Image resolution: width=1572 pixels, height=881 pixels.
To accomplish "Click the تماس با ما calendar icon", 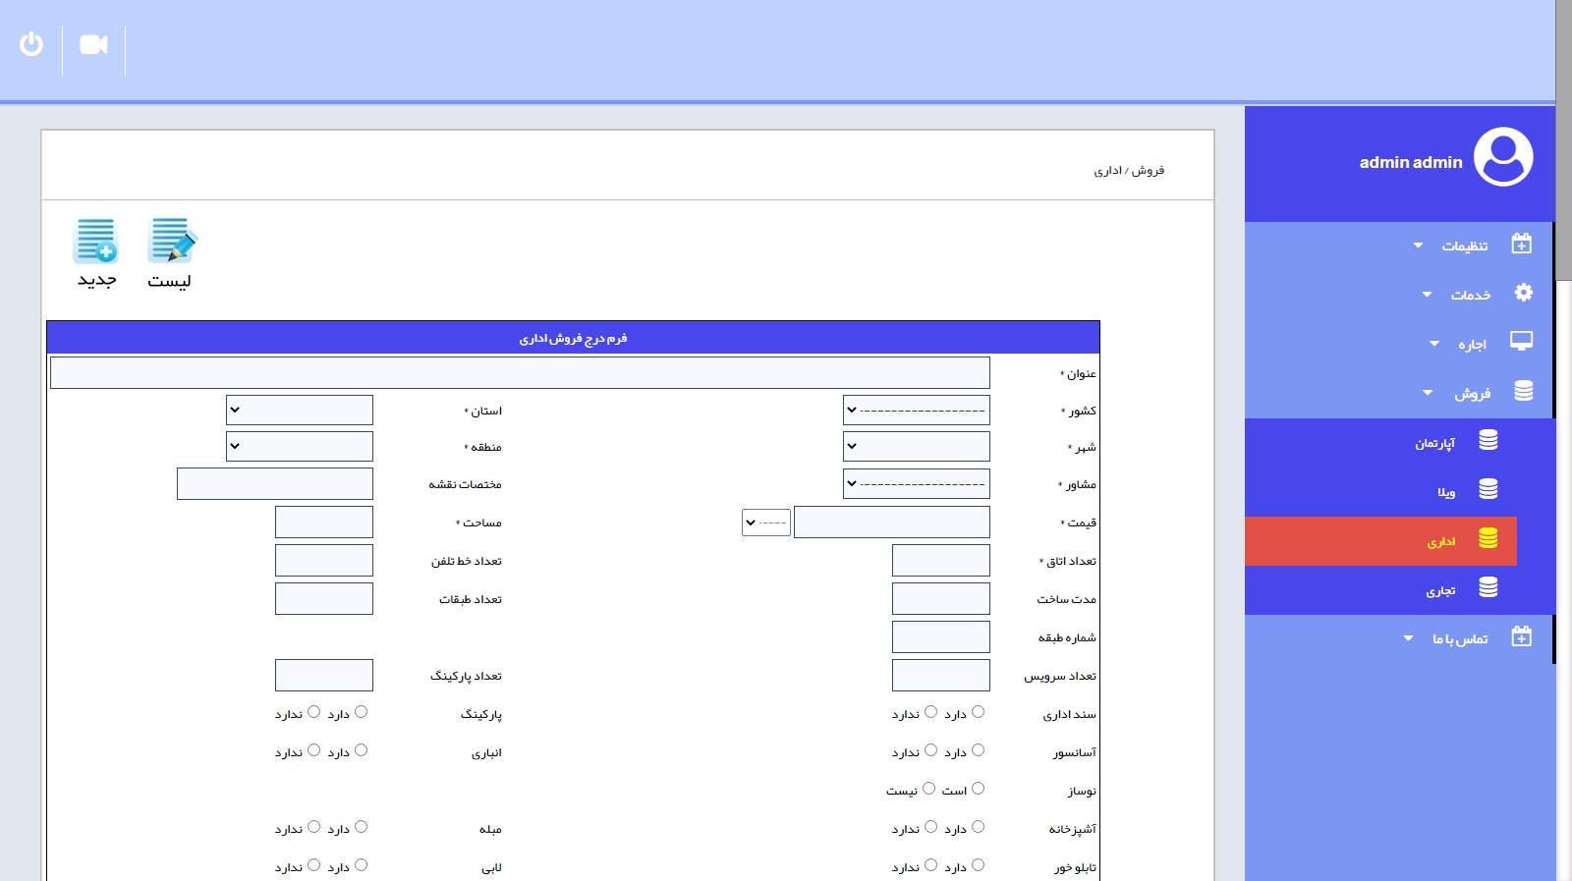I will 1522,636.
